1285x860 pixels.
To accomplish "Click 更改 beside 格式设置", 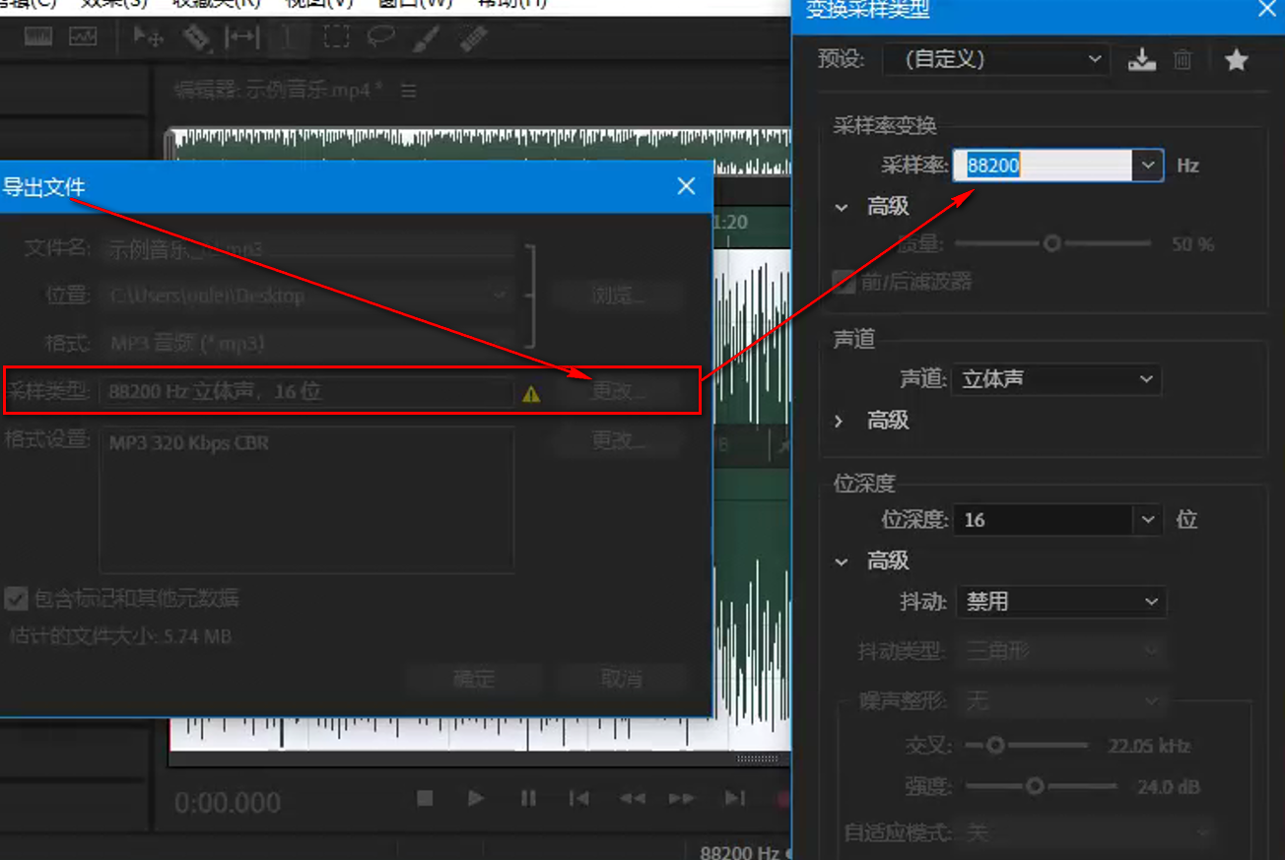I will point(618,440).
